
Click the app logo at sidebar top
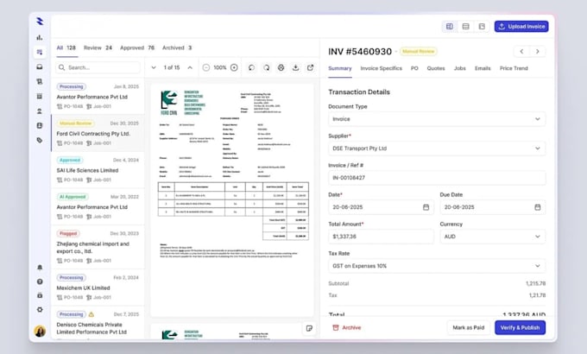click(x=40, y=22)
